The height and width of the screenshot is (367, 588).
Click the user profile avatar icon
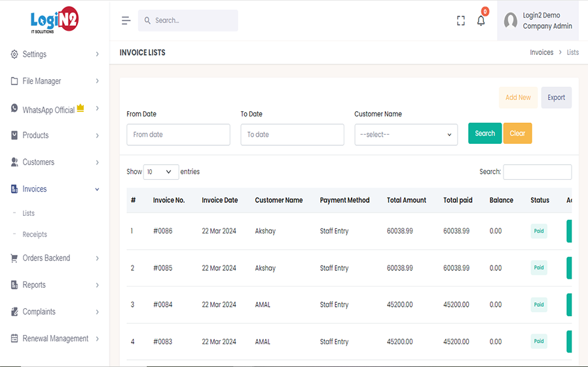511,21
